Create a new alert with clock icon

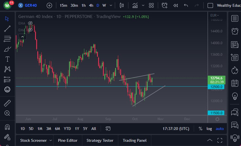tap(164, 6)
